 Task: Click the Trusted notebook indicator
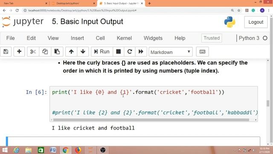[x=212, y=38]
